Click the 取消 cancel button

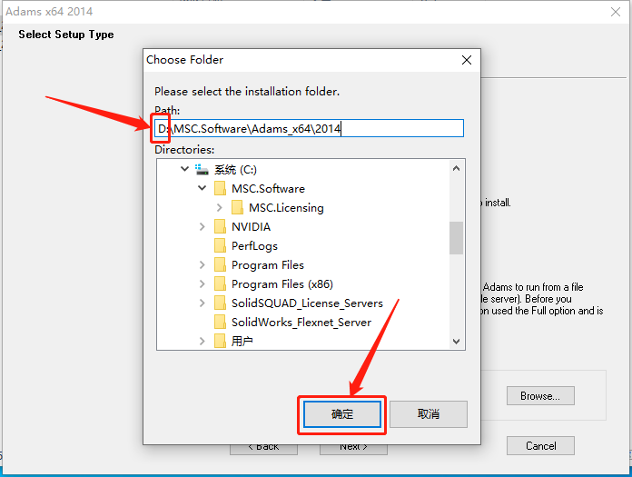tap(429, 414)
